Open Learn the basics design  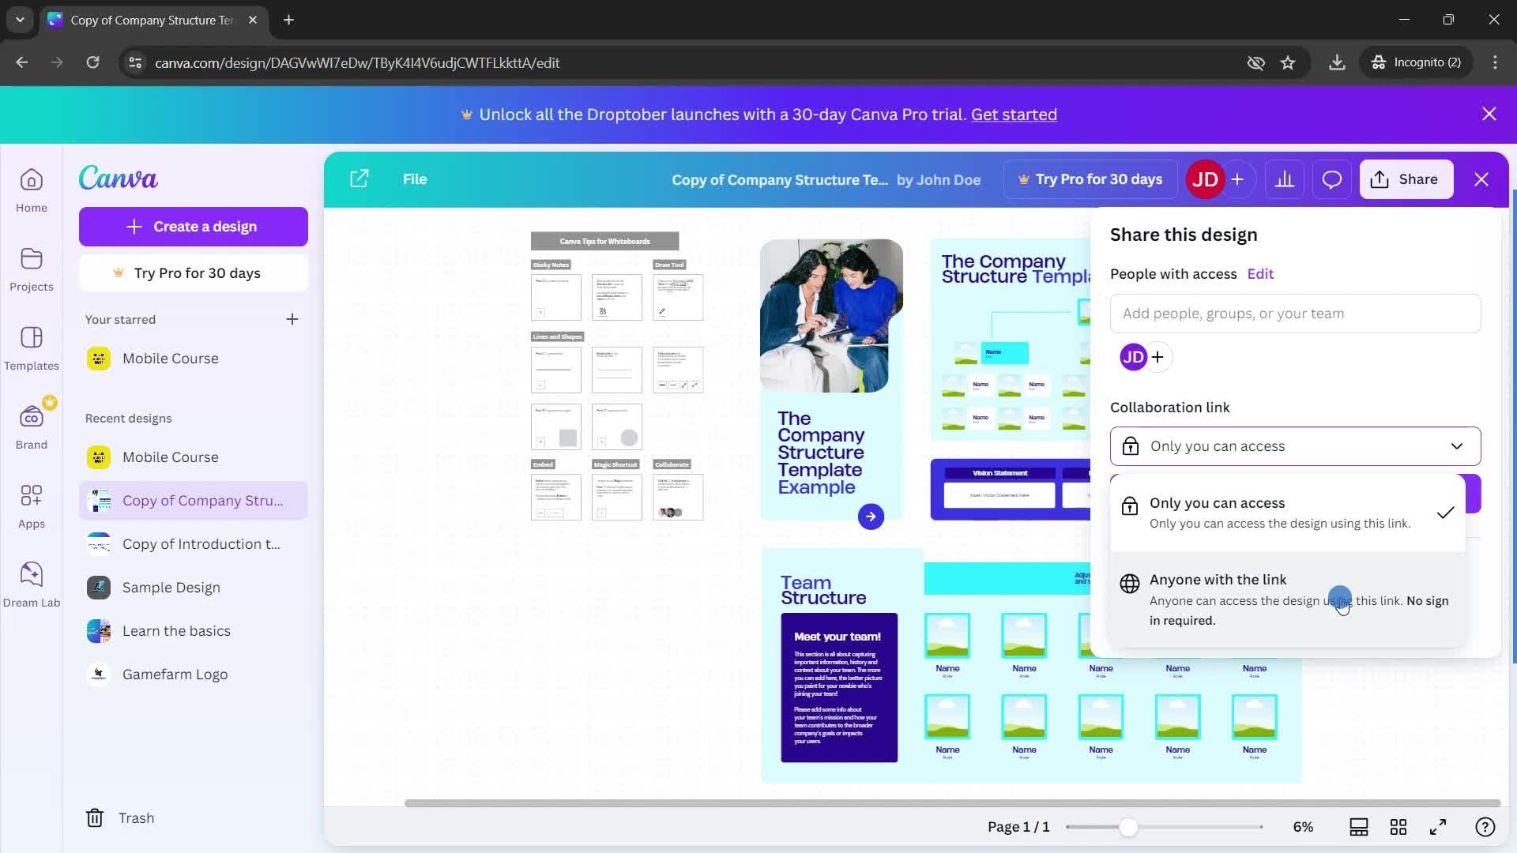pyautogui.click(x=193, y=631)
